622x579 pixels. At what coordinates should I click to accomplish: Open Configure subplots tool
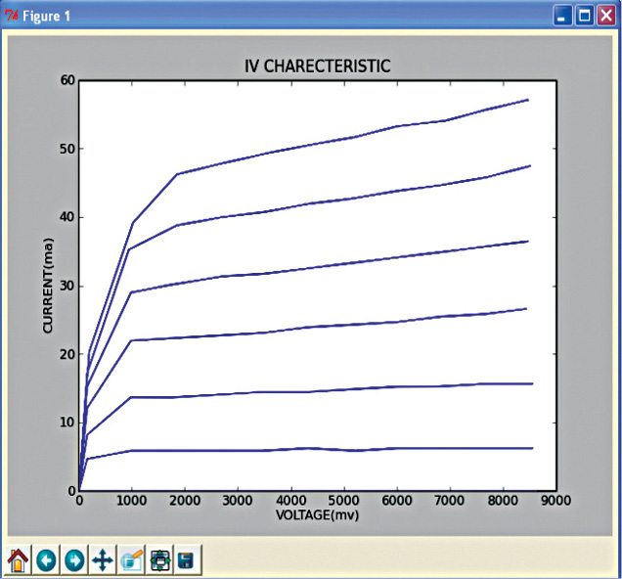click(159, 560)
